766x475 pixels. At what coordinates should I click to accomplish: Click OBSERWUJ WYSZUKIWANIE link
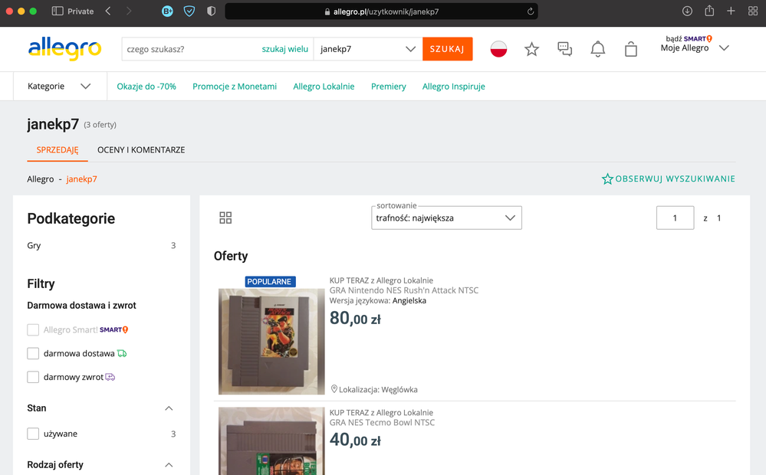click(675, 179)
